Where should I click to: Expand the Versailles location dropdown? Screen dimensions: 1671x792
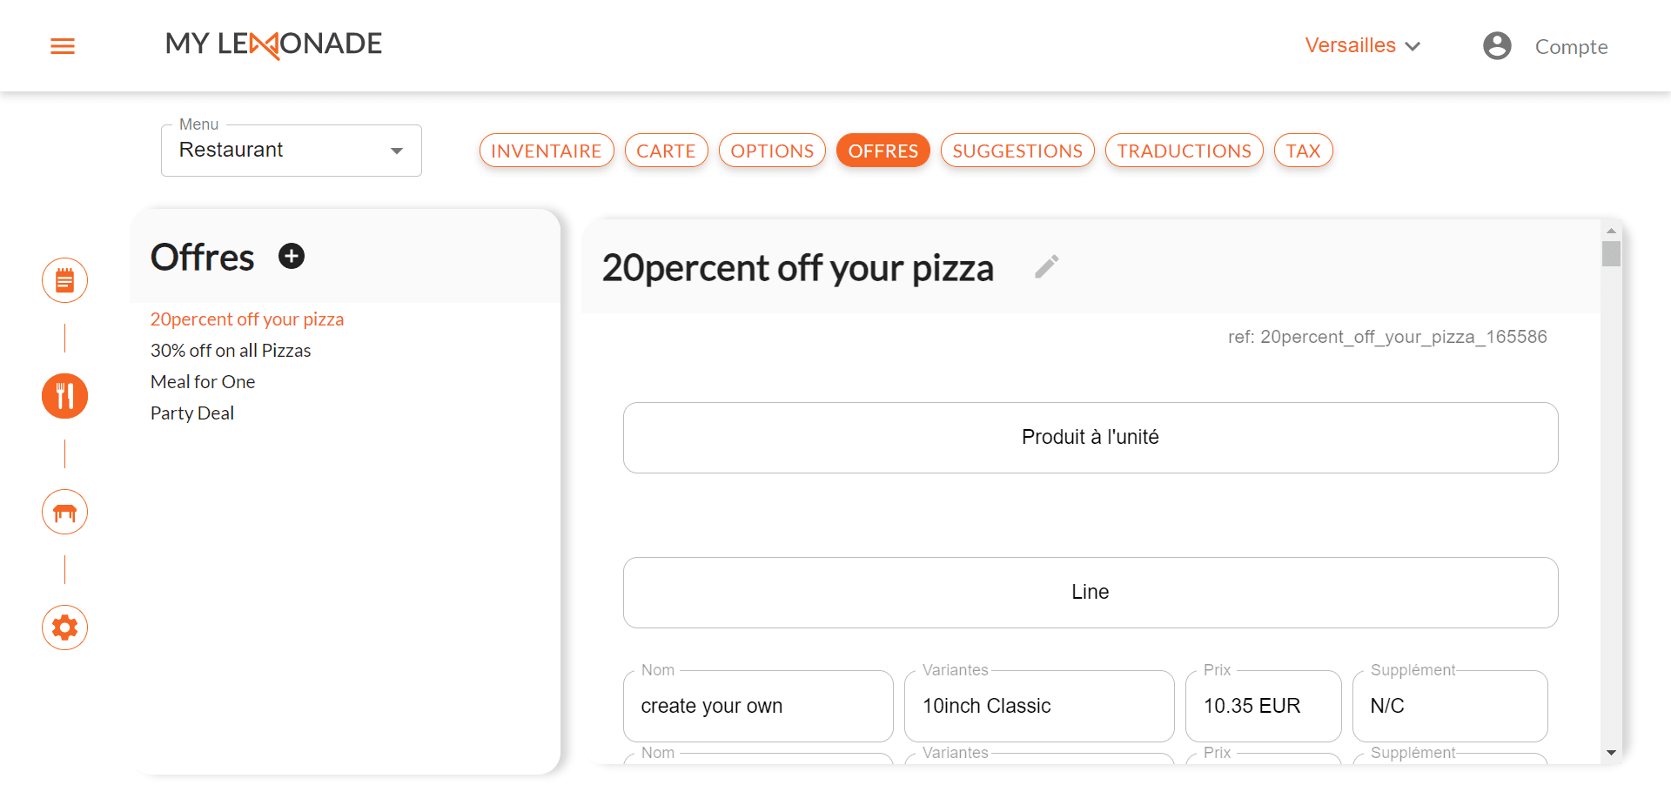click(1363, 45)
